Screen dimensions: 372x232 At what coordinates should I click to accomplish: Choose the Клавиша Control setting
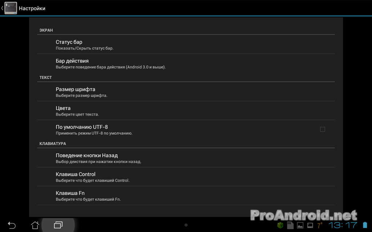pyautogui.click(x=186, y=177)
